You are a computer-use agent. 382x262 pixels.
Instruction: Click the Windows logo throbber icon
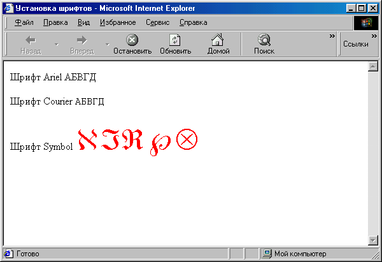[x=366, y=23]
